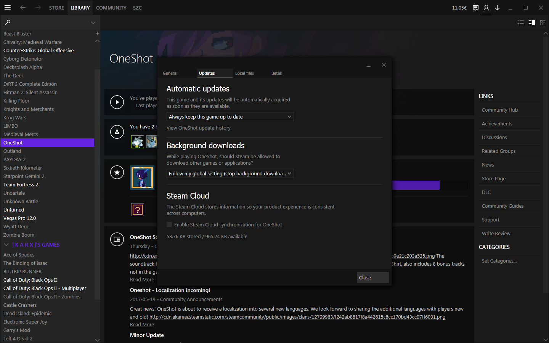Click Set Categories link

click(499, 261)
